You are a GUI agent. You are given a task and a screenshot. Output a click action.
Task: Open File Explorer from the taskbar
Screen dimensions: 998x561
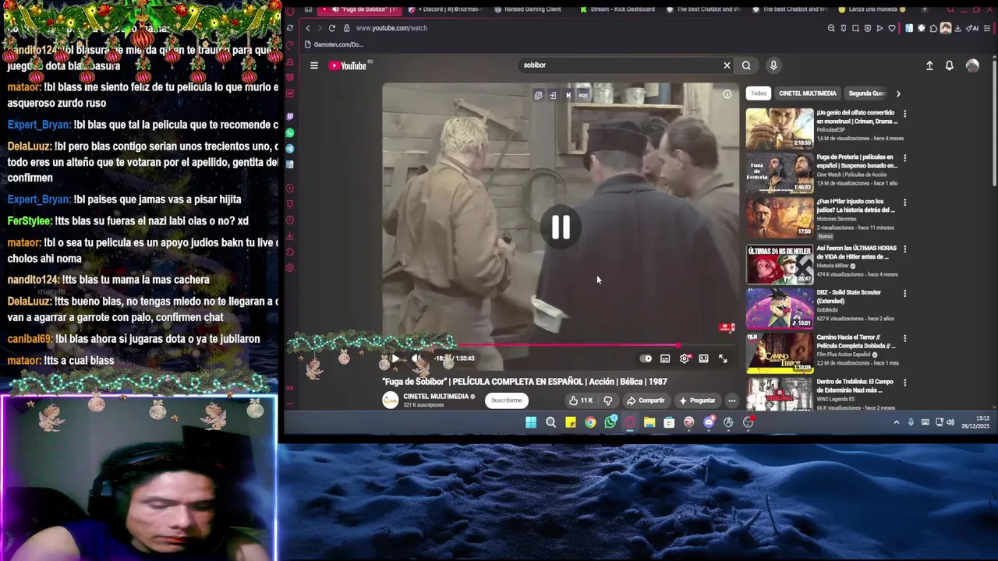tap(649, 422)
